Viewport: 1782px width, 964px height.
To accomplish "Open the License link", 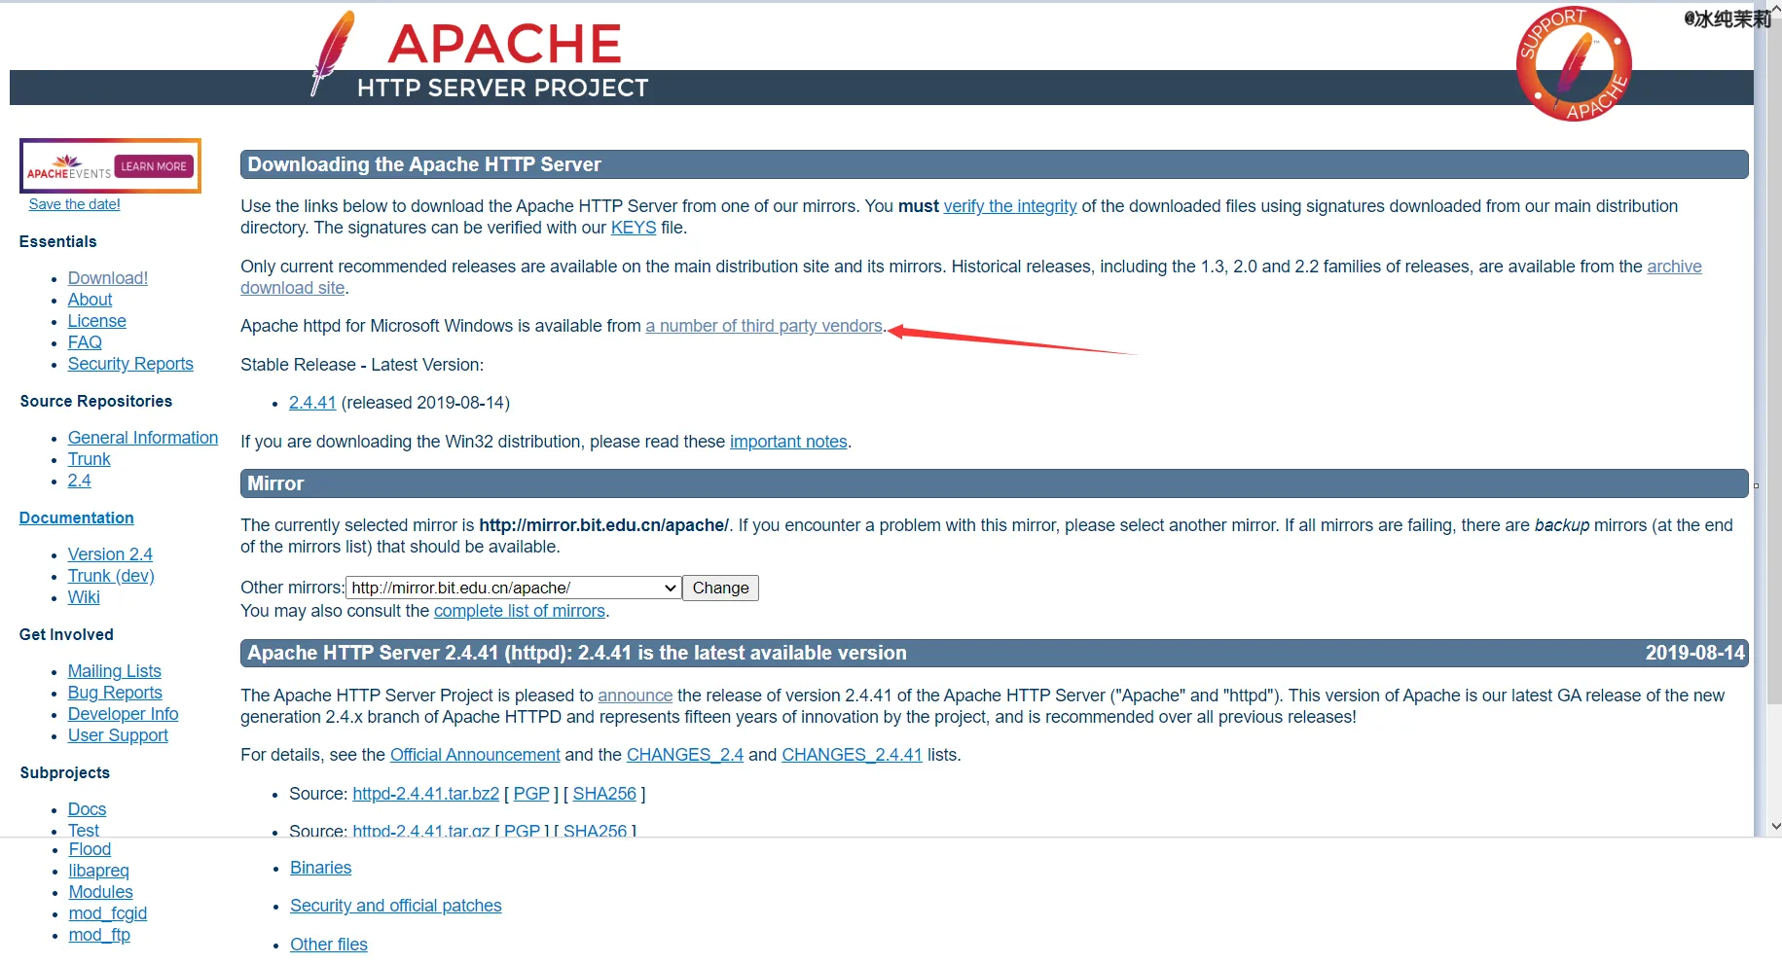I will coord(97,321).
